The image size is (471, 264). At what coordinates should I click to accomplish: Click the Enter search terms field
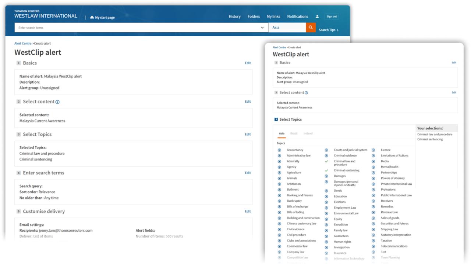(x=136, y=27)
